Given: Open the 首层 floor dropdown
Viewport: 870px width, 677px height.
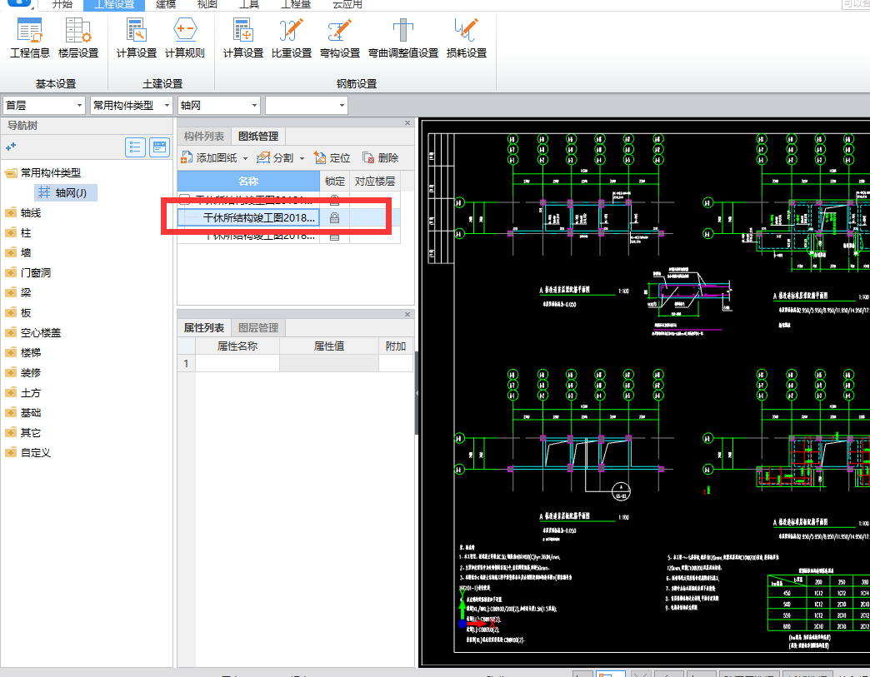Looking at the screenshot, I should [x=44, y=106].
